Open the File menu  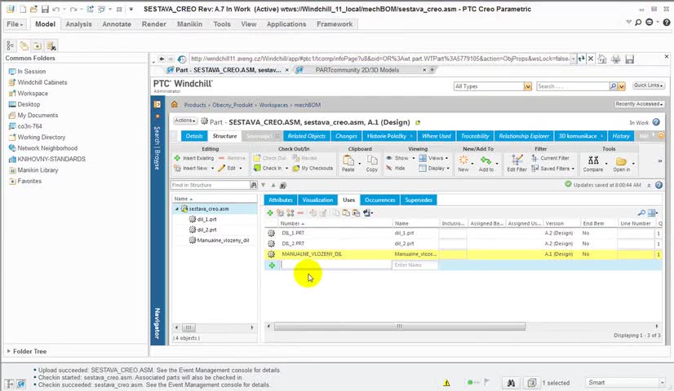15,24
